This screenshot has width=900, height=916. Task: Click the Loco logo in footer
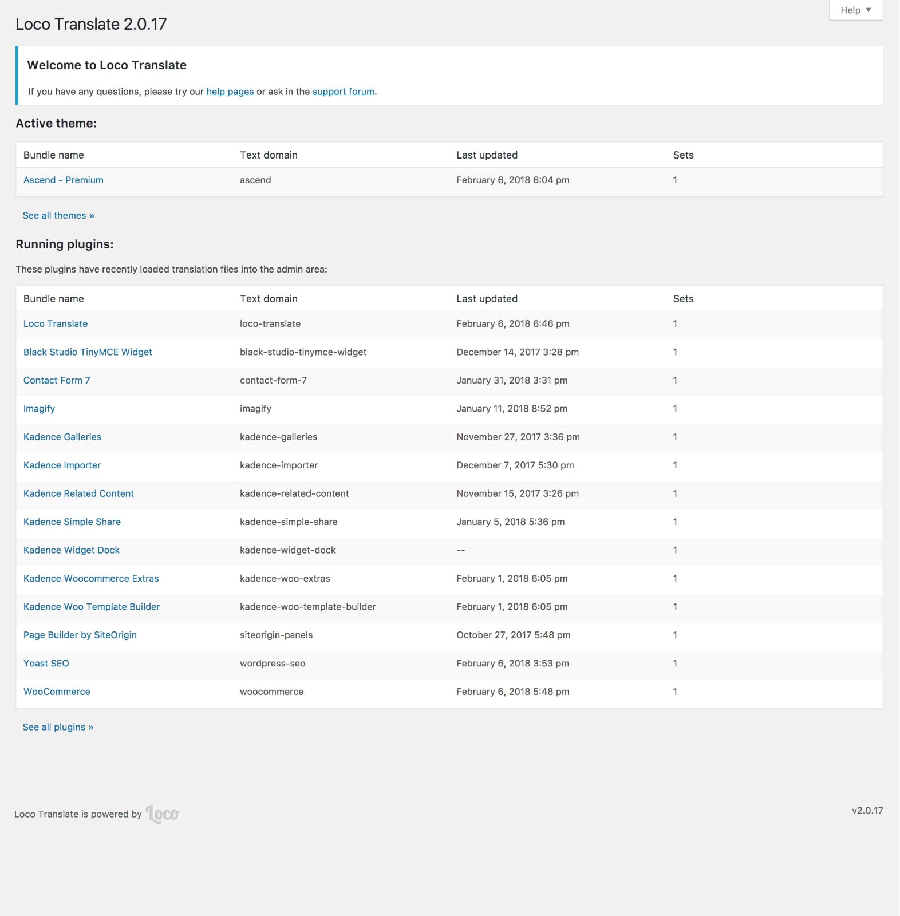click(x=162, y=814)
